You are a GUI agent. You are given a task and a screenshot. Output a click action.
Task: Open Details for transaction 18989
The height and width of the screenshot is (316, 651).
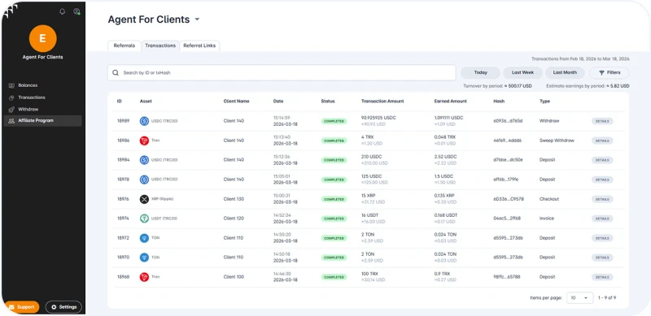(602, 122)
